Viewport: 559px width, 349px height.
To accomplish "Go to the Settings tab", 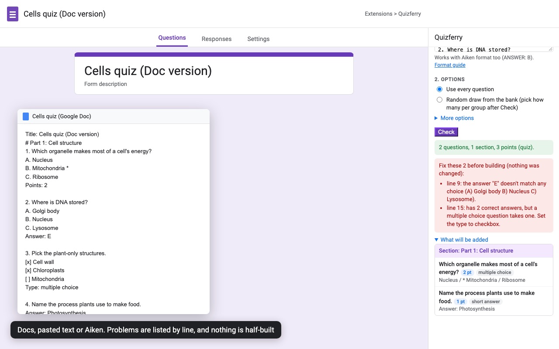I will [259, 39].
